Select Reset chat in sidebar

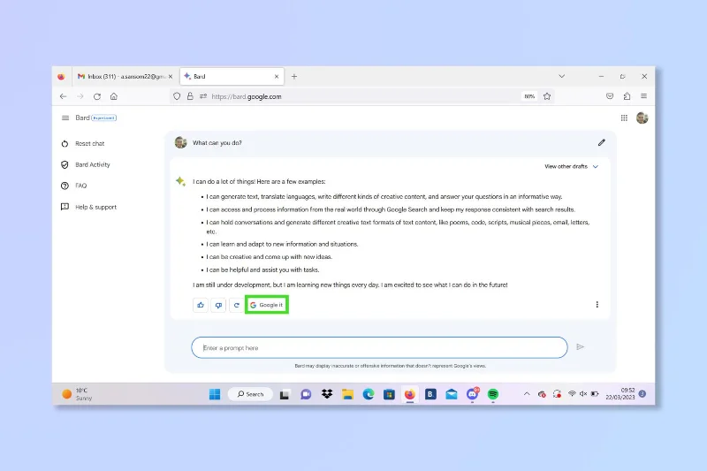(x=82, y=143)
